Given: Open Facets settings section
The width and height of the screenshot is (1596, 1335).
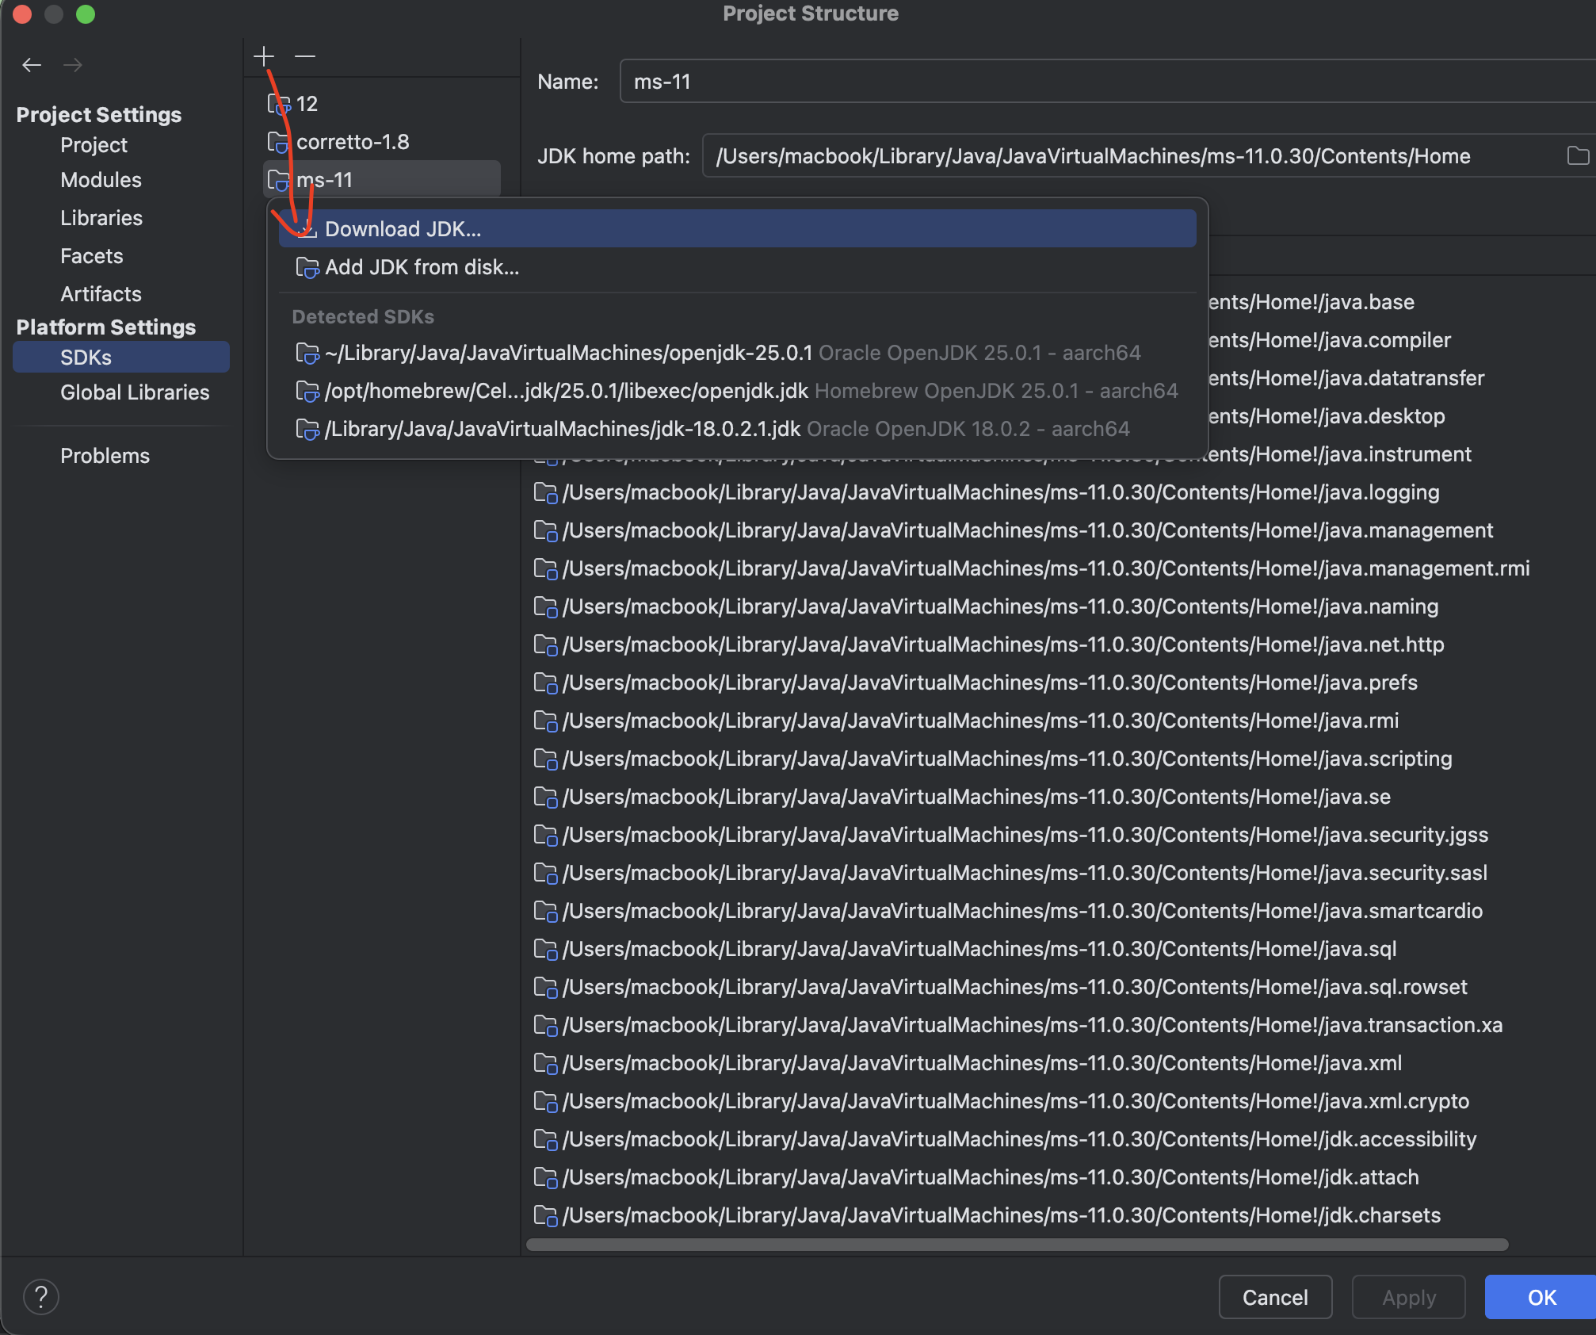Looking at the screenshot, I should (92, 256).
